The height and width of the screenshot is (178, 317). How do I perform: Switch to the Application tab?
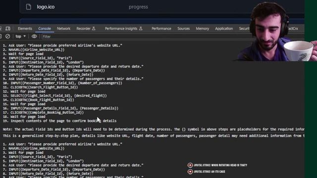224,29
